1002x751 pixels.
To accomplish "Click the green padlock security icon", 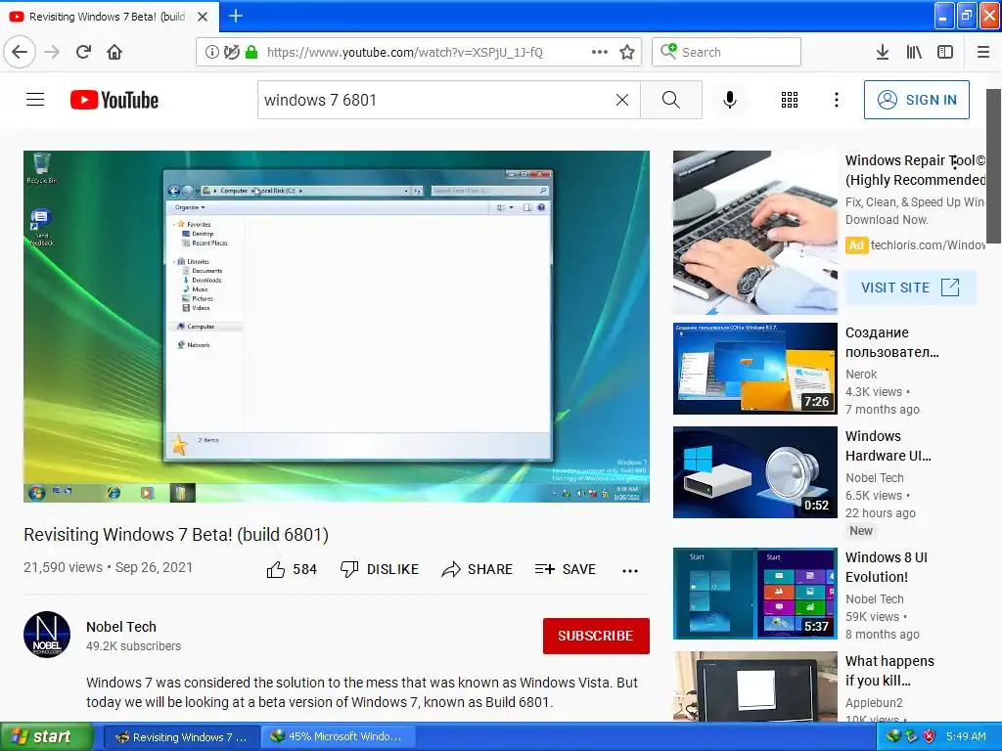I will point(251,52).
